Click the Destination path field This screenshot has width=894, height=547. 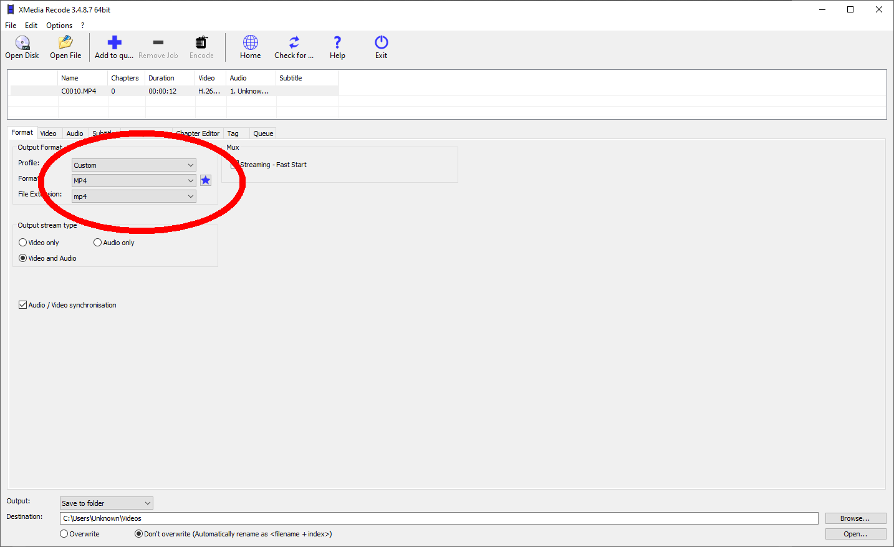[x=439, y=518]
